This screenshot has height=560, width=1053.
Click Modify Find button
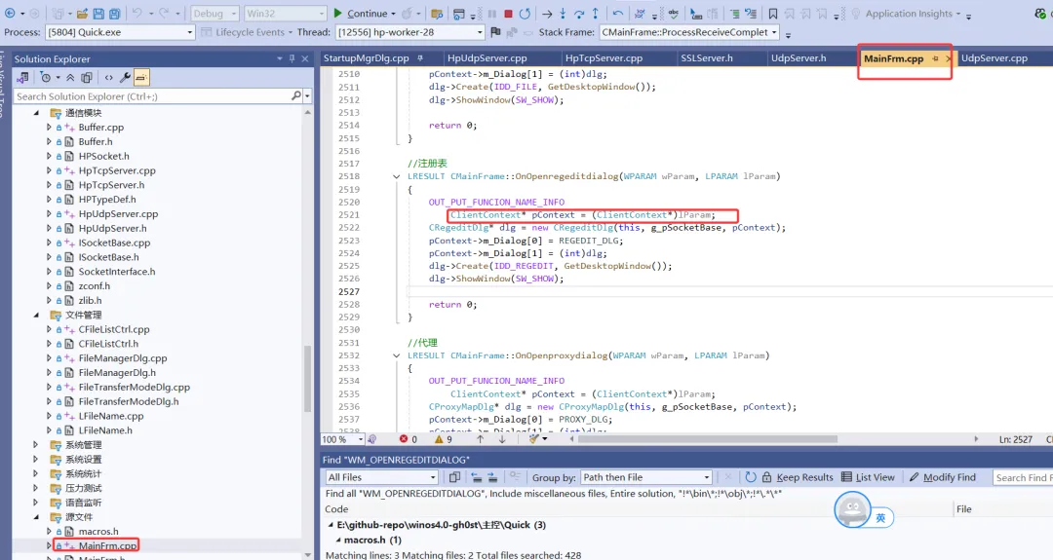pos(942,477)
